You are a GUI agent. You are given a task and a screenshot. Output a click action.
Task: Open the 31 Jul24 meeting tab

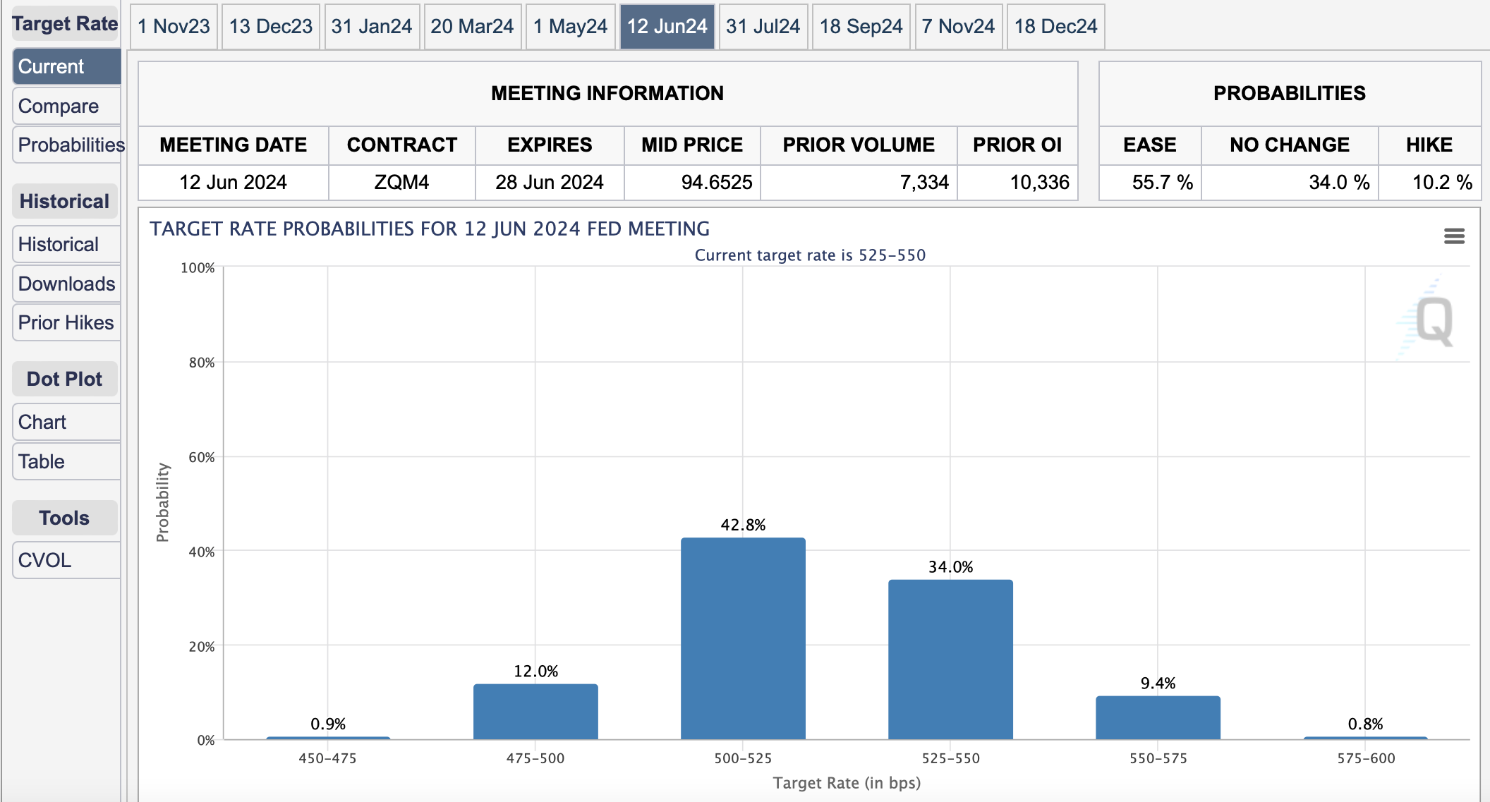point(763,27)
